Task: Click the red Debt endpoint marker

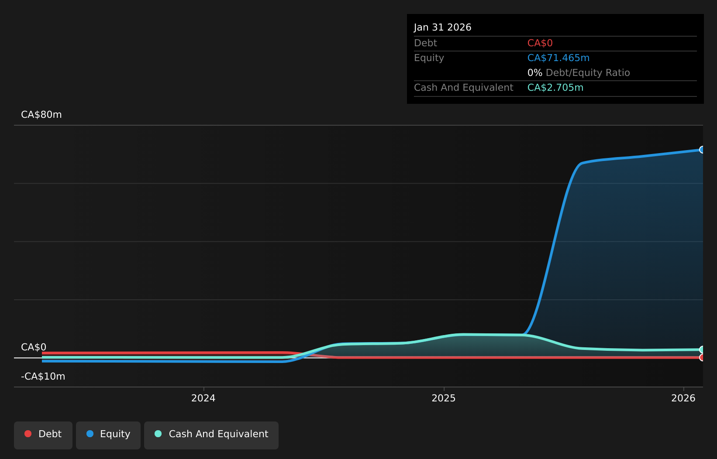Action: (702, 357)
